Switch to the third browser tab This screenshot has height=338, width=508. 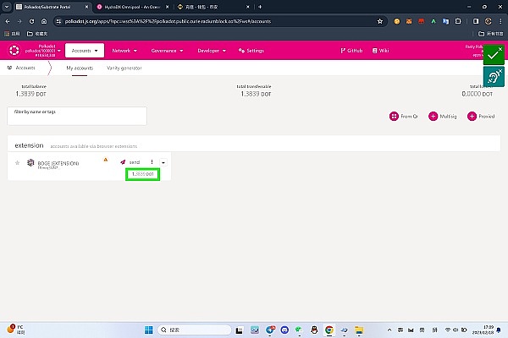(213, 7)
